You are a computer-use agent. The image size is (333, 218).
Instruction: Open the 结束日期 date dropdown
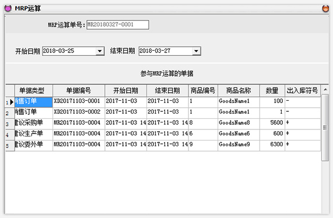tap(196, 51)
